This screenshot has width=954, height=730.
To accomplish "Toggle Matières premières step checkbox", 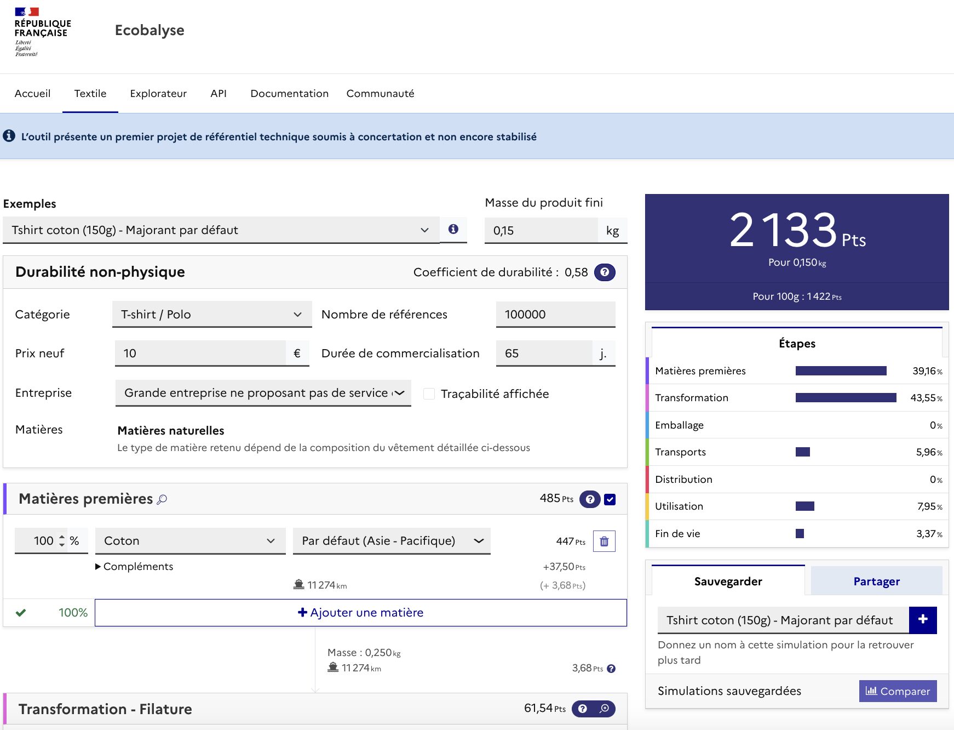I will click(x=610, y=499).
